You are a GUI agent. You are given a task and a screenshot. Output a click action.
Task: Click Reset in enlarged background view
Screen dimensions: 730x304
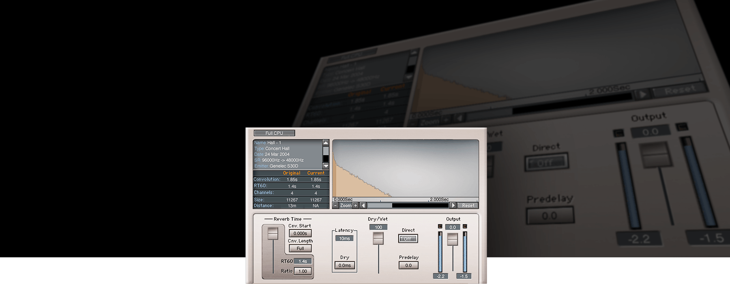[681, 90]
